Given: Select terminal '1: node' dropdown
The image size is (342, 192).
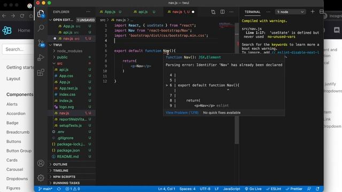Looking at the screenshot, I should tap(290, 12).
